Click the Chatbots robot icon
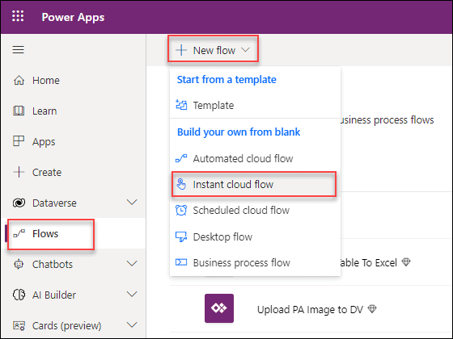This screenshot has height=339, width=453. [x=19, y=264]
